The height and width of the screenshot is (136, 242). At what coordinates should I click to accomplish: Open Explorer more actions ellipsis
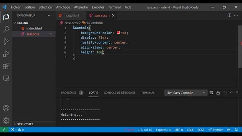pos(50,15)
